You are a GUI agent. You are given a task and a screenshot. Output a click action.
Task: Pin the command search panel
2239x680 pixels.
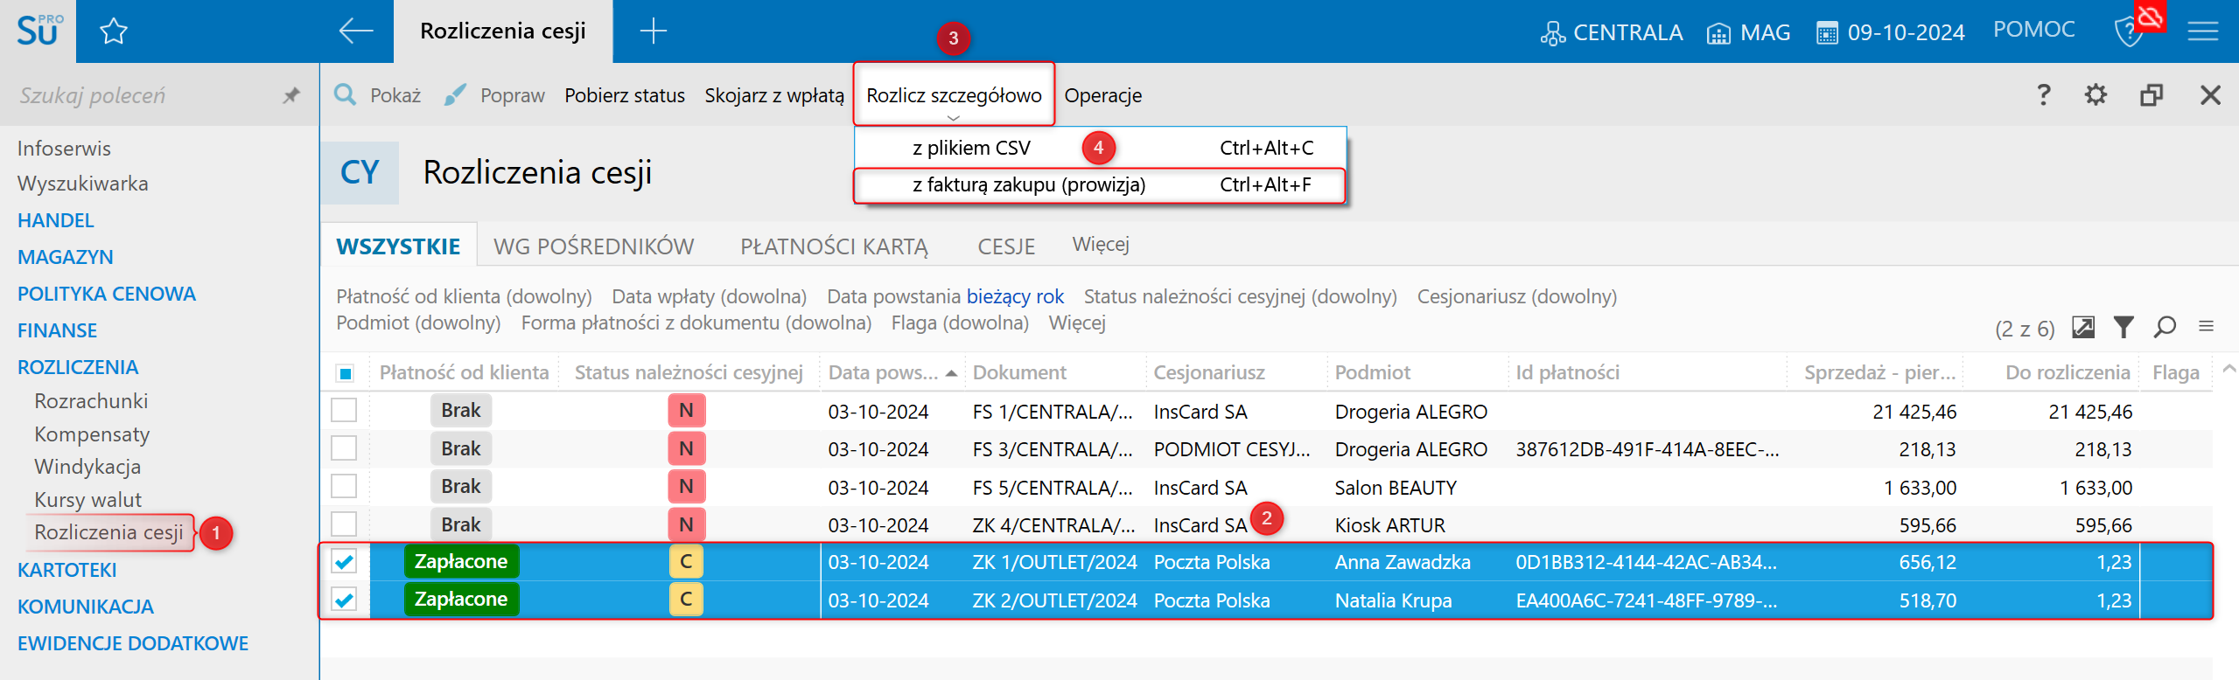tap(291, 95)
